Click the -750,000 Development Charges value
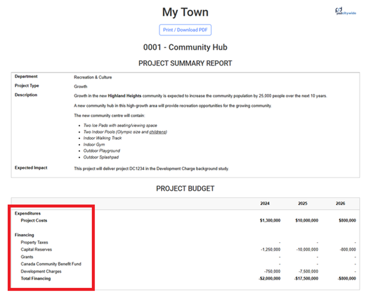The height and width of the screenshot is (295, 365). pyautogui.click(x=272, y=271)
